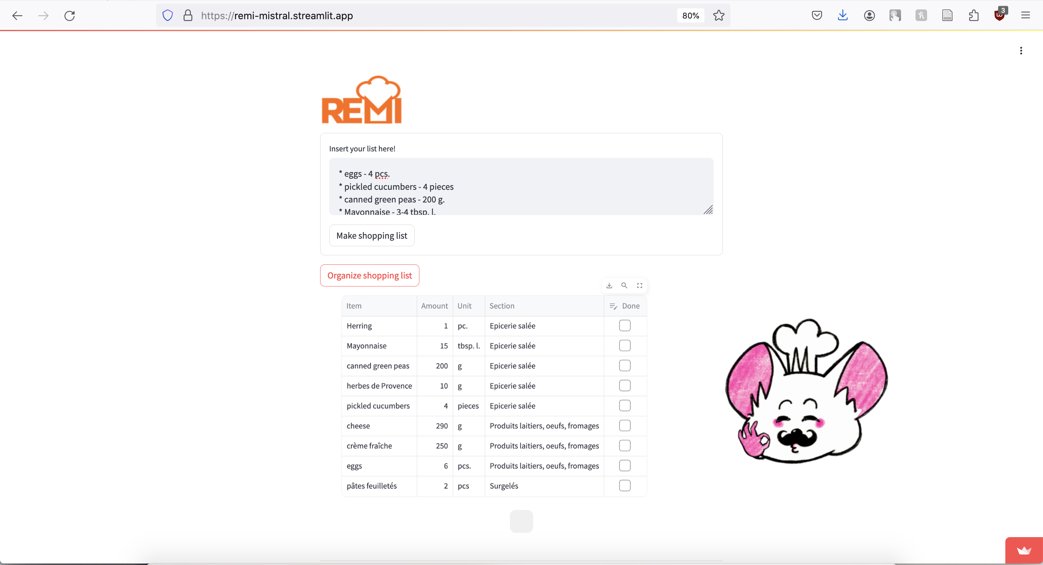Bookmark this page with star icon
The image size is (1043, 565).
click(719, 16)
